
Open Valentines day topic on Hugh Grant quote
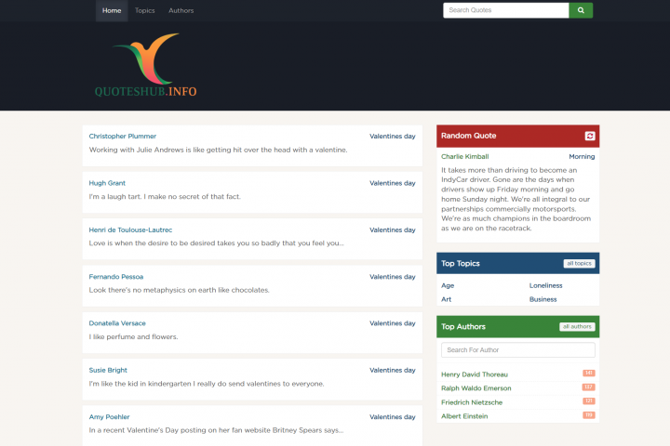coord(393,183)
